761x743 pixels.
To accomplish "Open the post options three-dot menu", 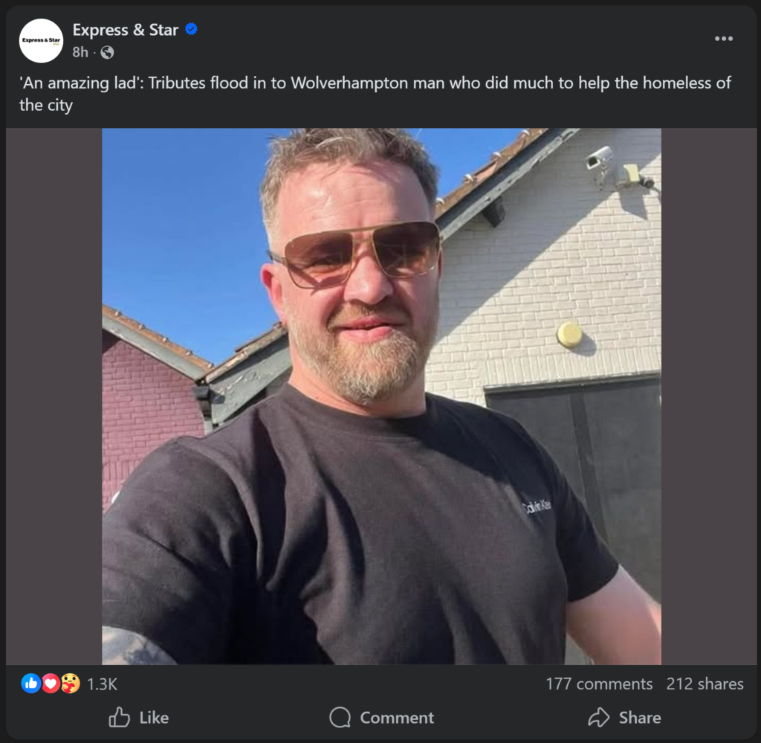I will point(723,39).
